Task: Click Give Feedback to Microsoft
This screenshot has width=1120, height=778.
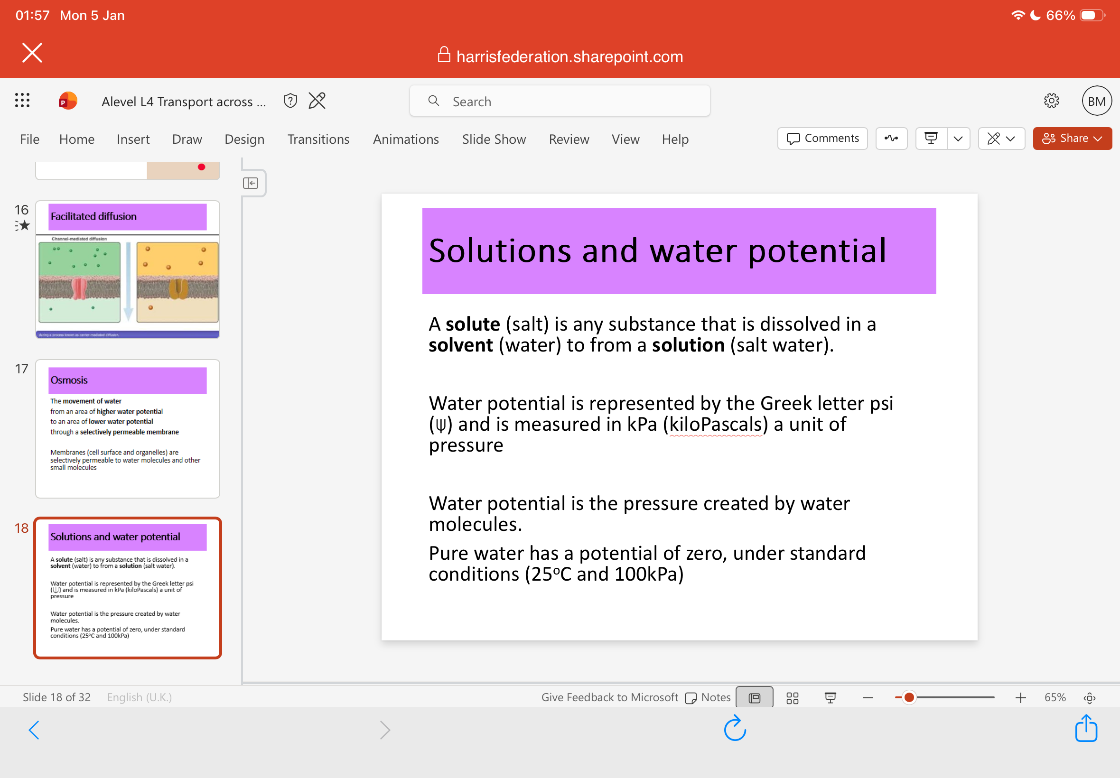Action: [x=609, y=697]
